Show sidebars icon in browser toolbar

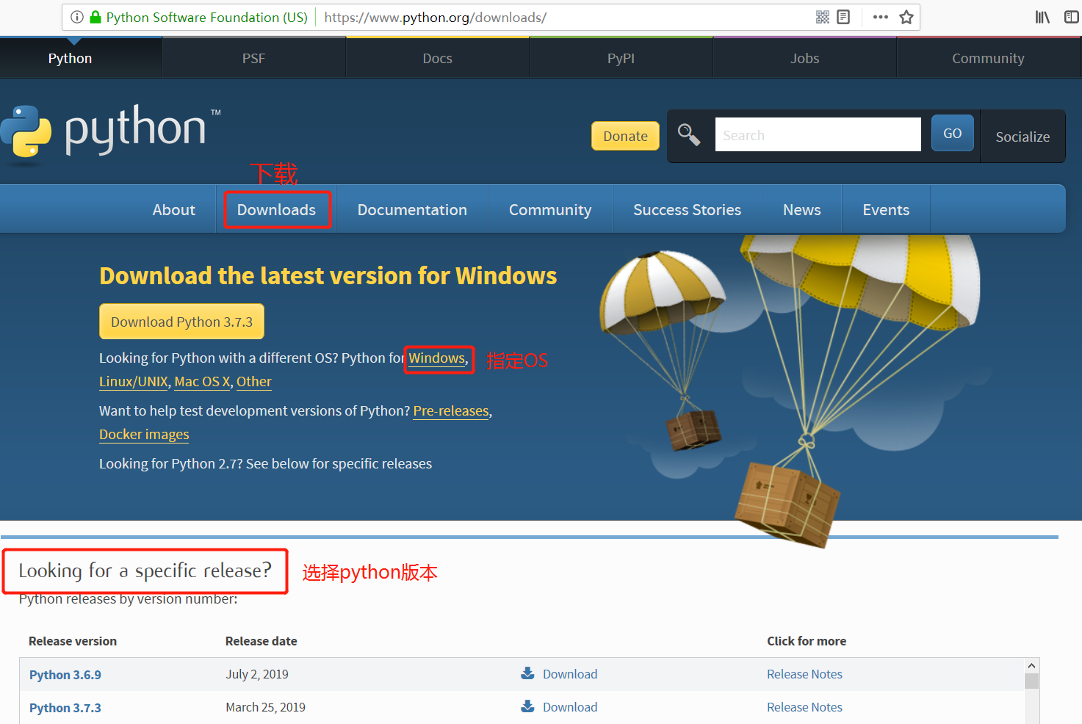point(1072,17)
